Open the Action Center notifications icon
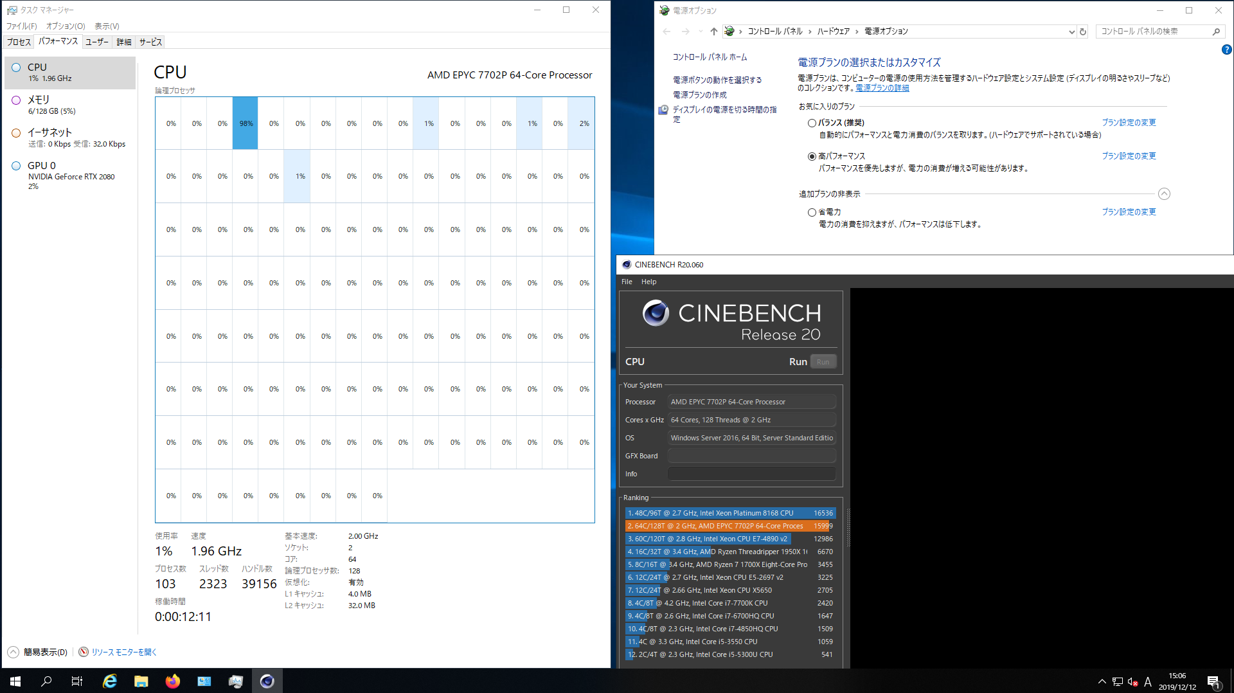1234x693 pixels. 1213,681
